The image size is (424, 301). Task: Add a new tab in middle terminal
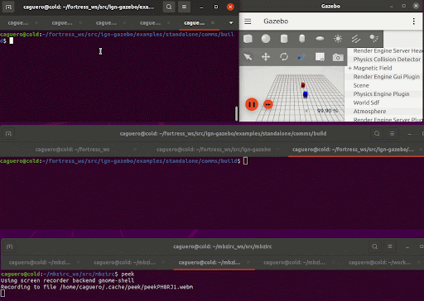(x=8, y=134)
